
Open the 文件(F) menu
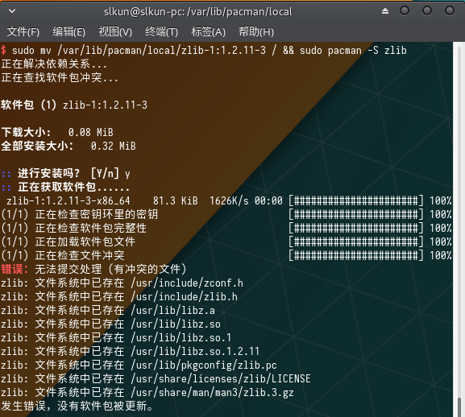click(23, 31)
